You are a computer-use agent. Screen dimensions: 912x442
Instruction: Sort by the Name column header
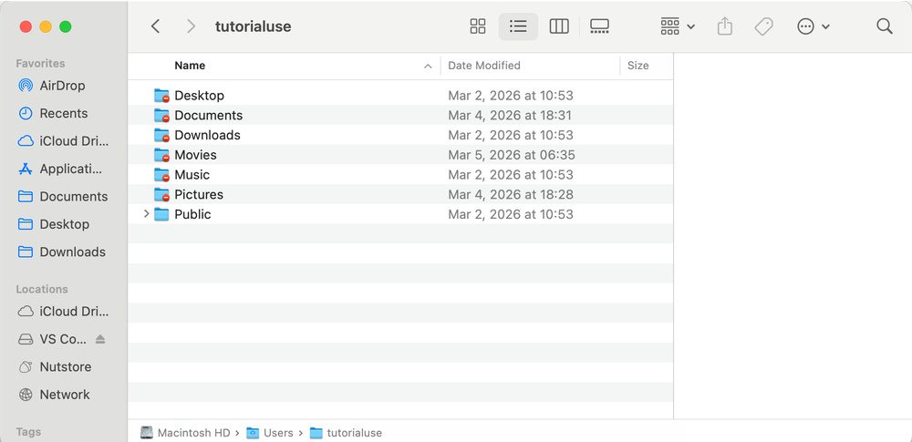[x=190, y=66]
